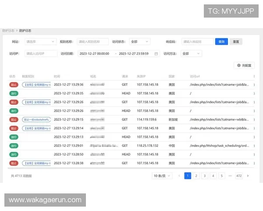Click the IP 118.25.178.132

(147, 146)
